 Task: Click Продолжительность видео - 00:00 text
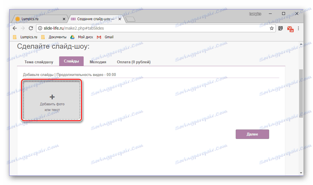[86, 75]
